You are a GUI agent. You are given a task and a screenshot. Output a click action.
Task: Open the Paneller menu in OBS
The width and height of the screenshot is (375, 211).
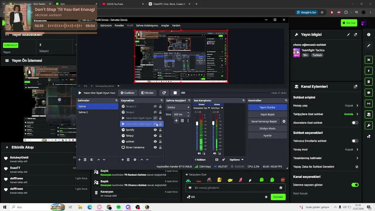[119, 25]
